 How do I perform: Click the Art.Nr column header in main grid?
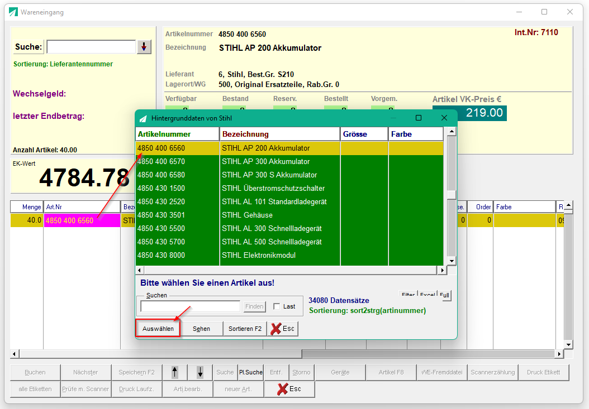click(x=82, y=207)
